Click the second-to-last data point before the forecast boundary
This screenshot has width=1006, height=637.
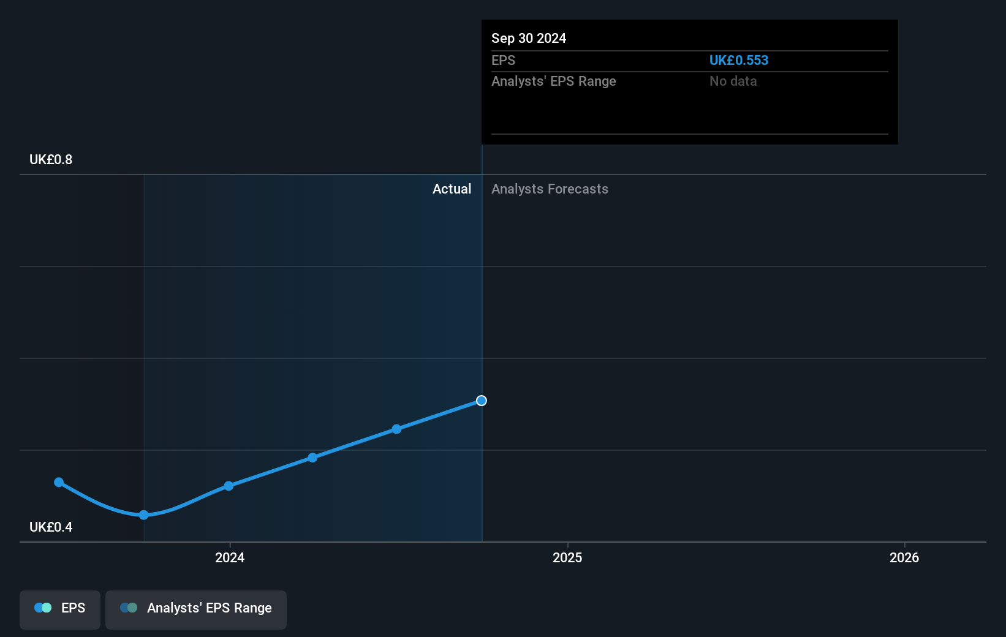pos(396,429)
